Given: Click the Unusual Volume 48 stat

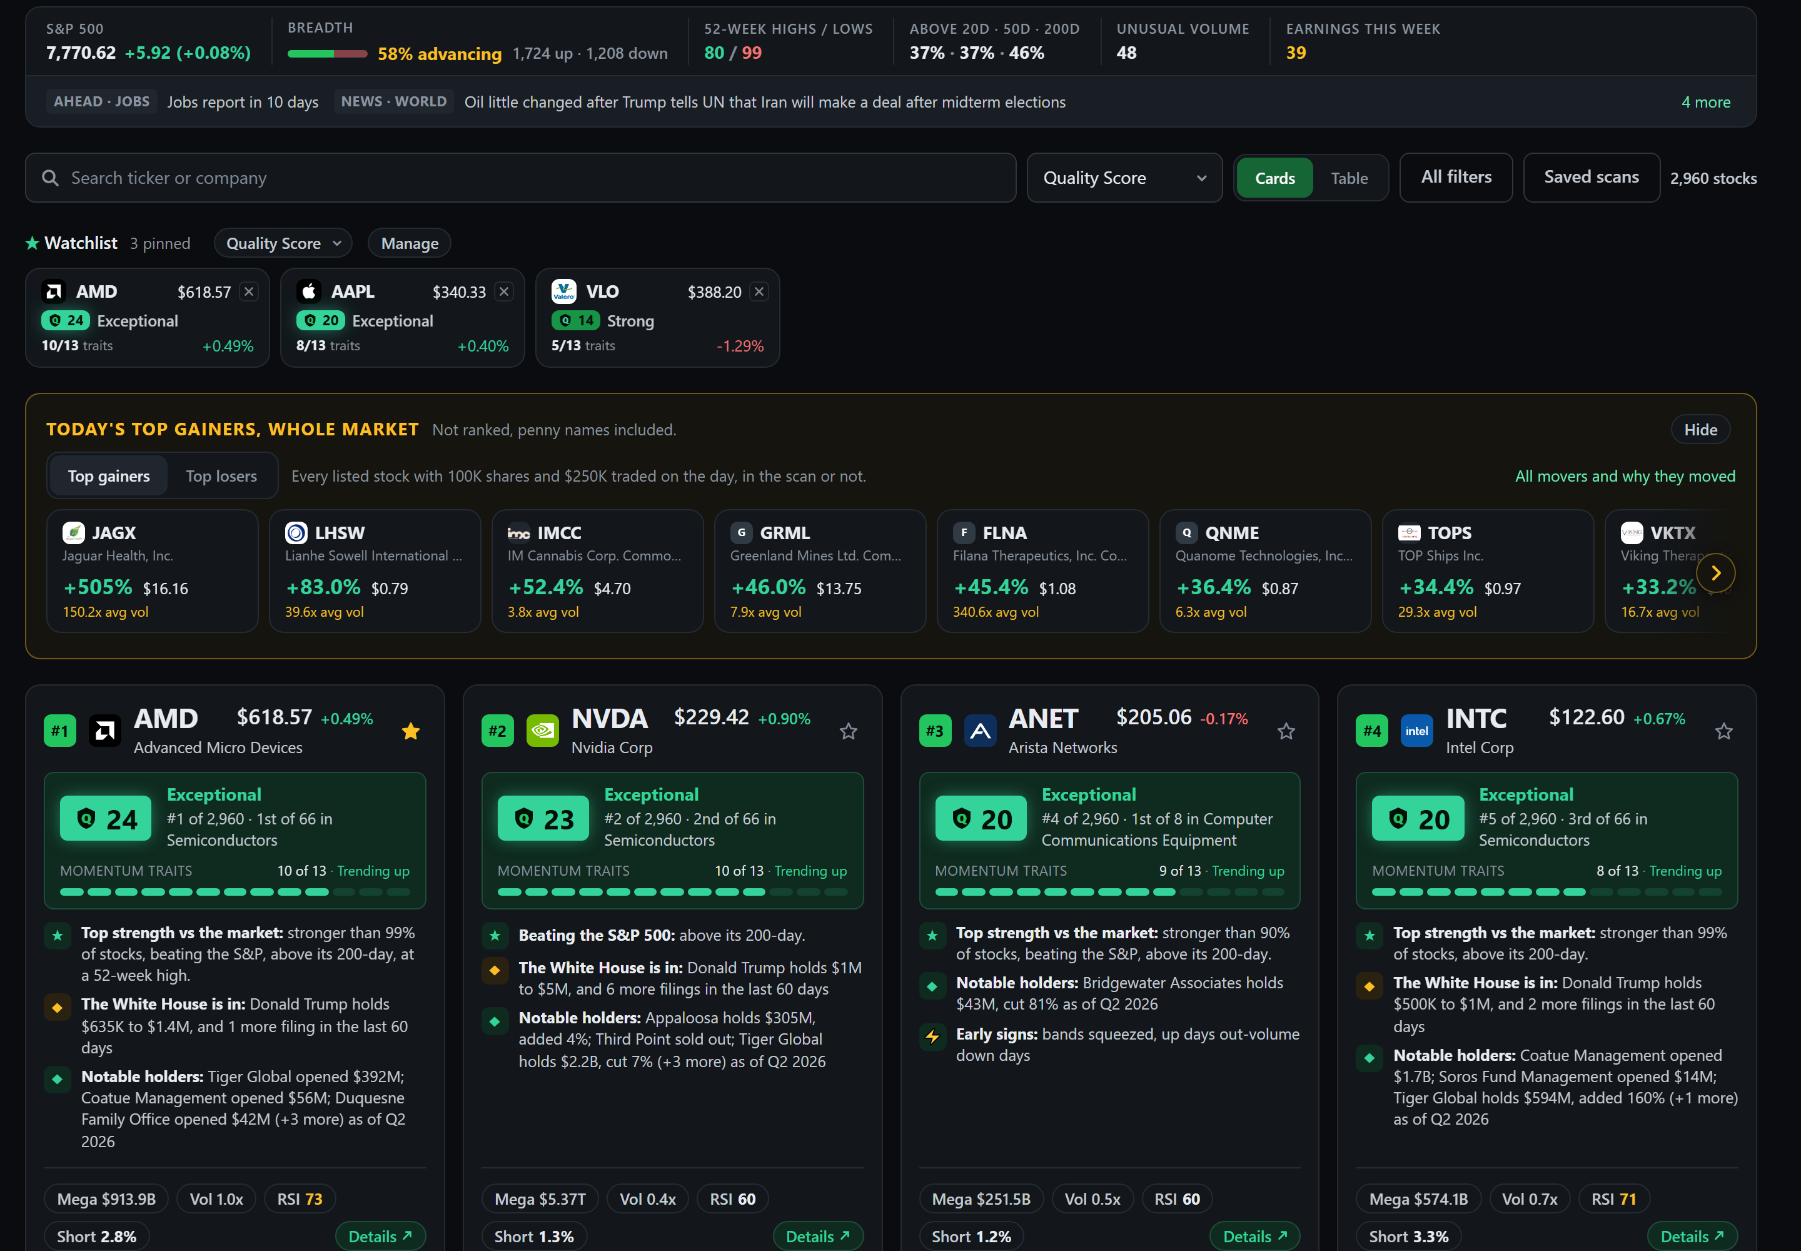Looking at the screenshot, I should (x=1182, y=41).
